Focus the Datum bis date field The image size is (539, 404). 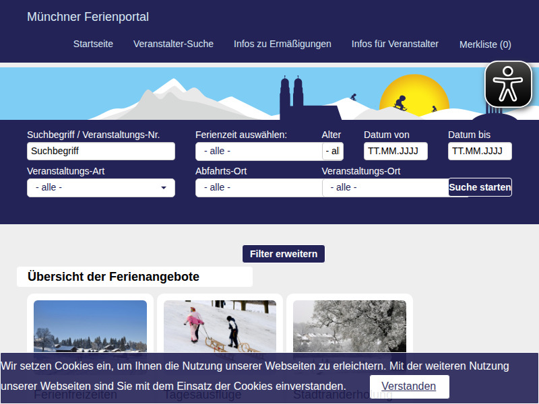tap(480, 151)
